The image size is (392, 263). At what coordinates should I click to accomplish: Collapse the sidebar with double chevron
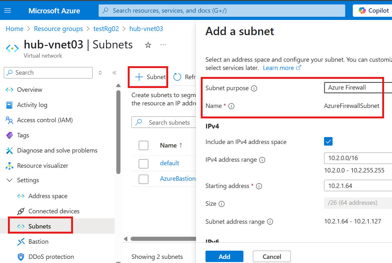click(114, 73)
